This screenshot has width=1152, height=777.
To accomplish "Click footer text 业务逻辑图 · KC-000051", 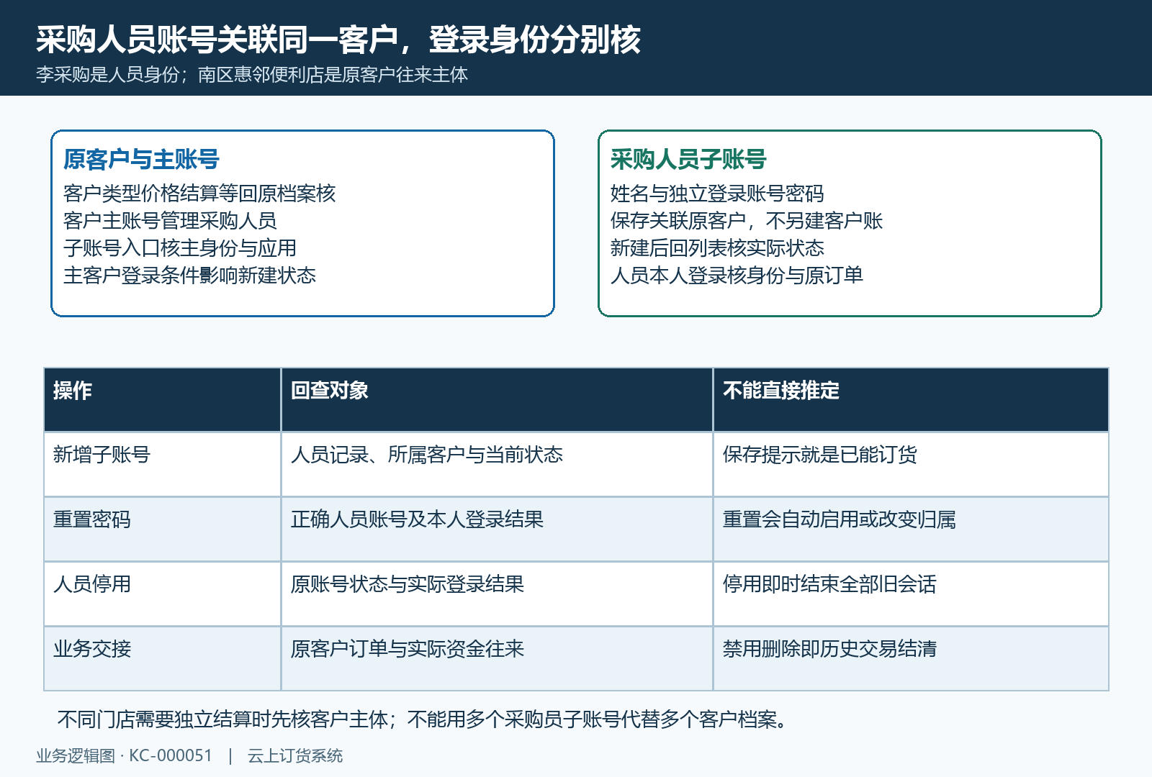I will pos(125,756).
